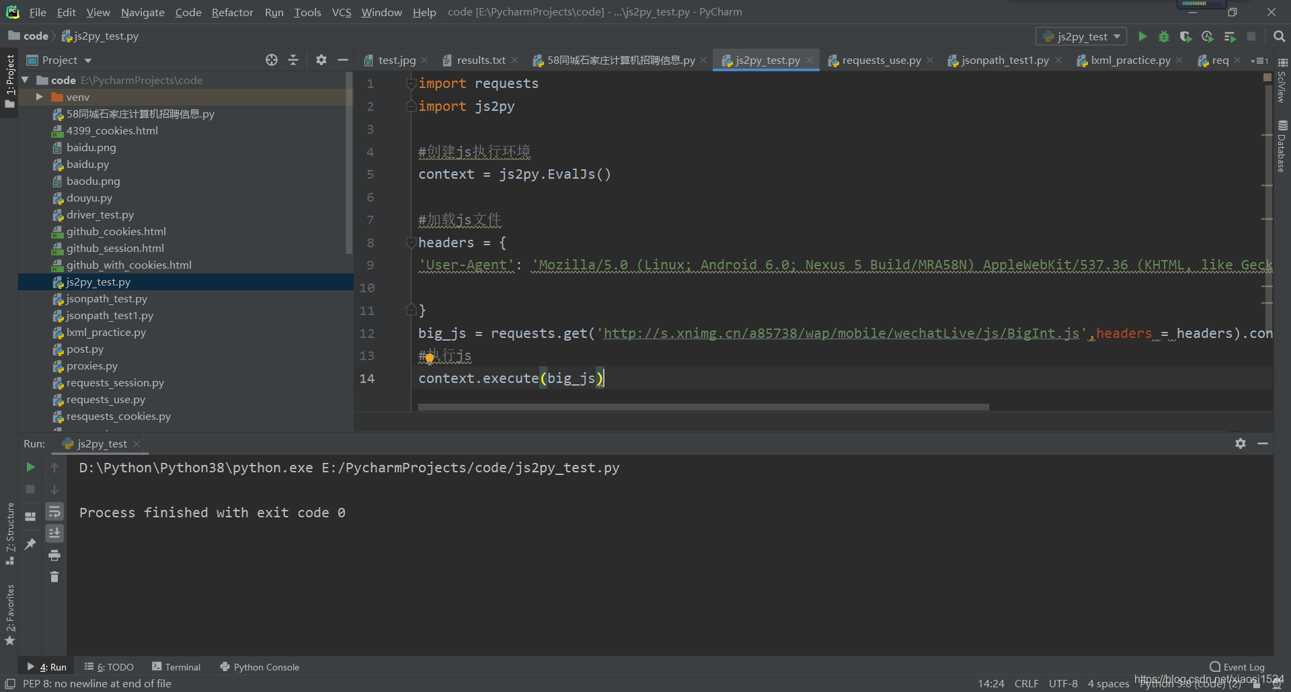Viewport: 1291px width, 692px height.
Task: Toggle the 4: Run tool window button
Action: tap(46, 666)
